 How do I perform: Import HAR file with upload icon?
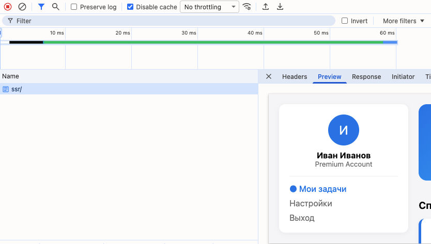[266, 7]
